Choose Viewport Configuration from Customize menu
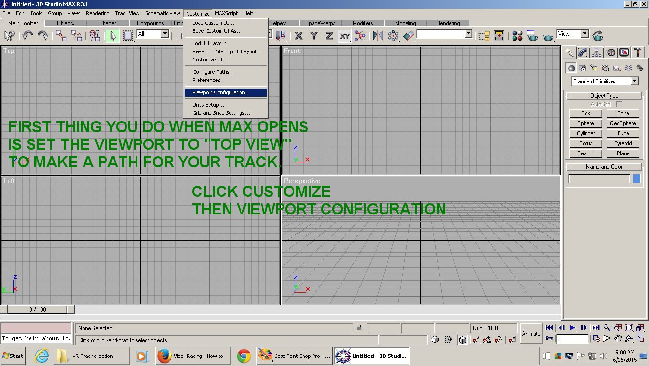Image resolution: width=649 pixels, height=366 pixels. coord(226,92)
